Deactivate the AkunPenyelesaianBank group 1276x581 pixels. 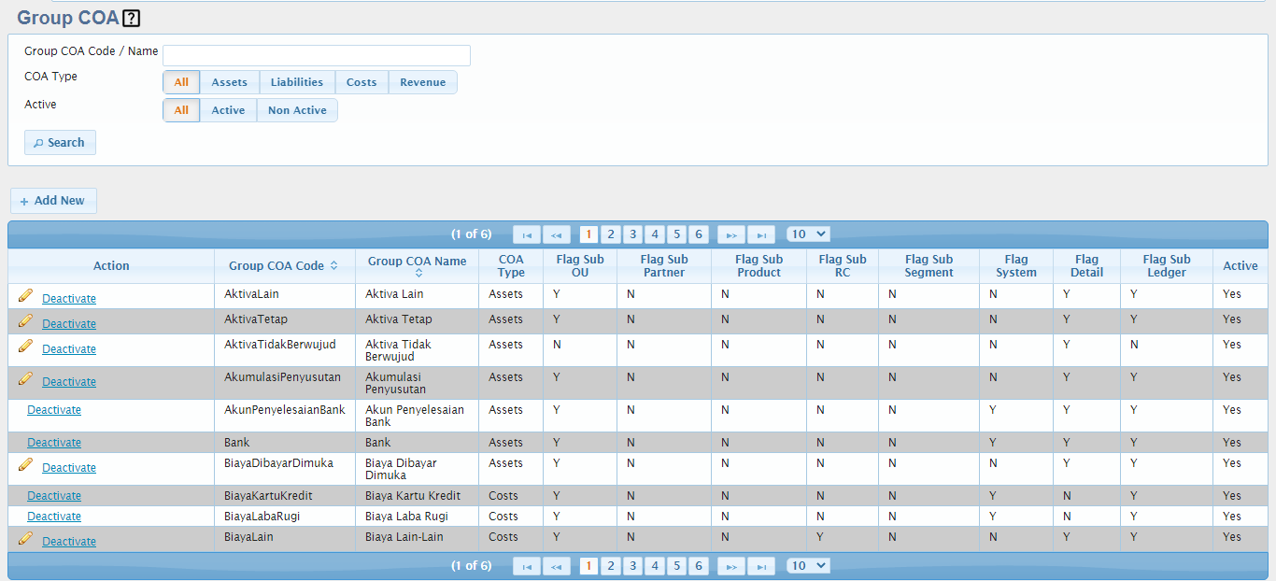coord(54,410)
